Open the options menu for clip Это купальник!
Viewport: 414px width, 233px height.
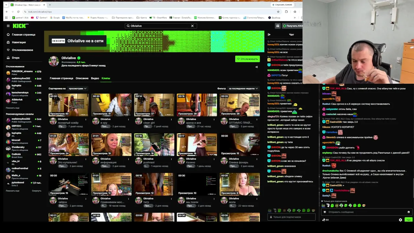[x=86, y=159]
